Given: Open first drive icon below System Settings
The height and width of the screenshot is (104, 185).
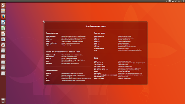Looking at the screenshot, I should (x=3, y=51).
